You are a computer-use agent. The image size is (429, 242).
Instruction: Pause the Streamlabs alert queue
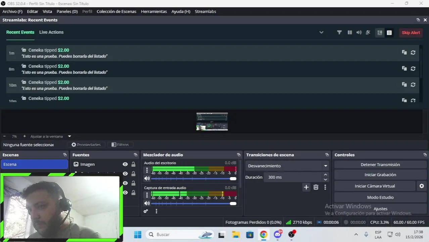[x=350, y=32]
